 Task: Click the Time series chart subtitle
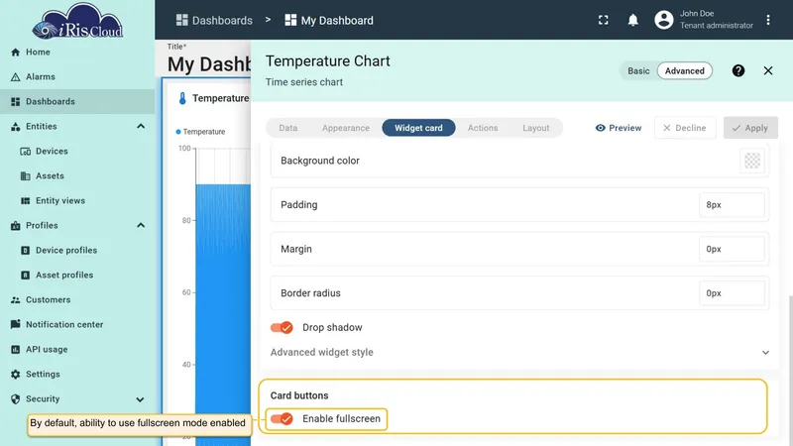pyautogui.click(x=304, y=82)
